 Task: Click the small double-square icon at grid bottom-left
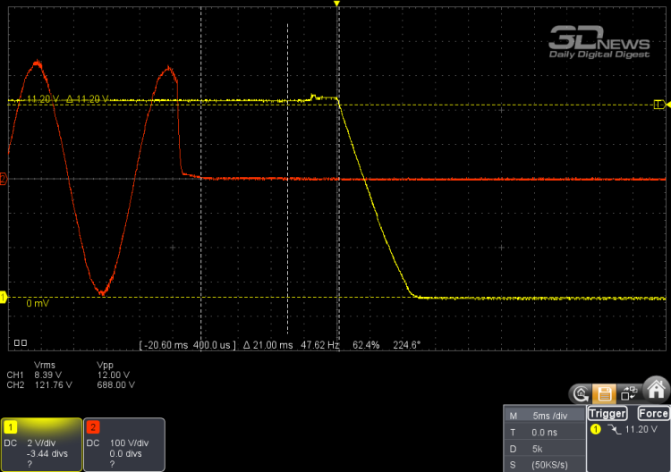(x=21, y=341)
